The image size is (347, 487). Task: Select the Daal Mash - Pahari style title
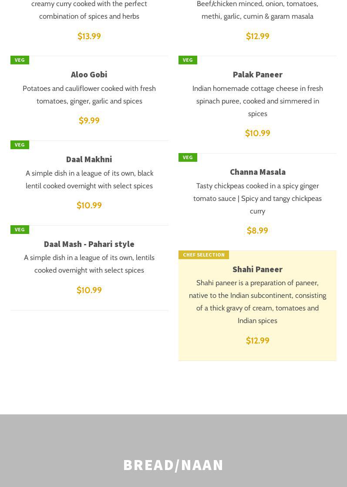pyautogui.click(x=89, y=244)
